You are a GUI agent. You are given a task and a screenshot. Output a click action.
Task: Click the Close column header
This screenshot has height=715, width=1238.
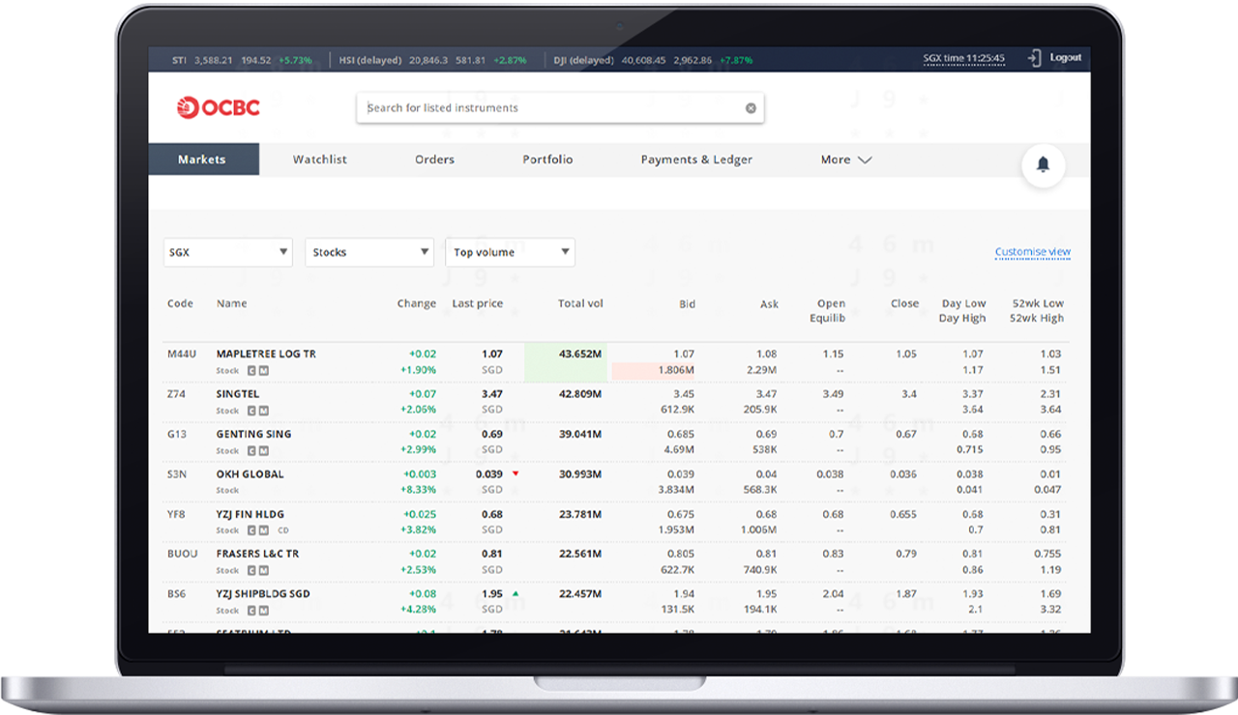(904, 303)
